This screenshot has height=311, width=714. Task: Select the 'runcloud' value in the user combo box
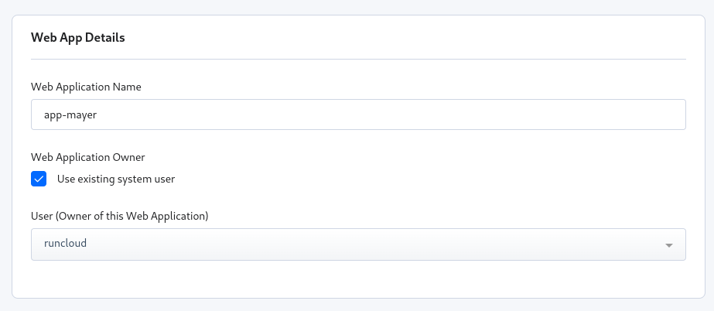tap(65, 244)
